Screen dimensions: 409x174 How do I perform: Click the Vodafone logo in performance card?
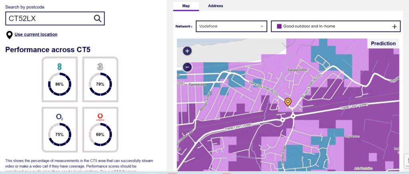(100, 117)
